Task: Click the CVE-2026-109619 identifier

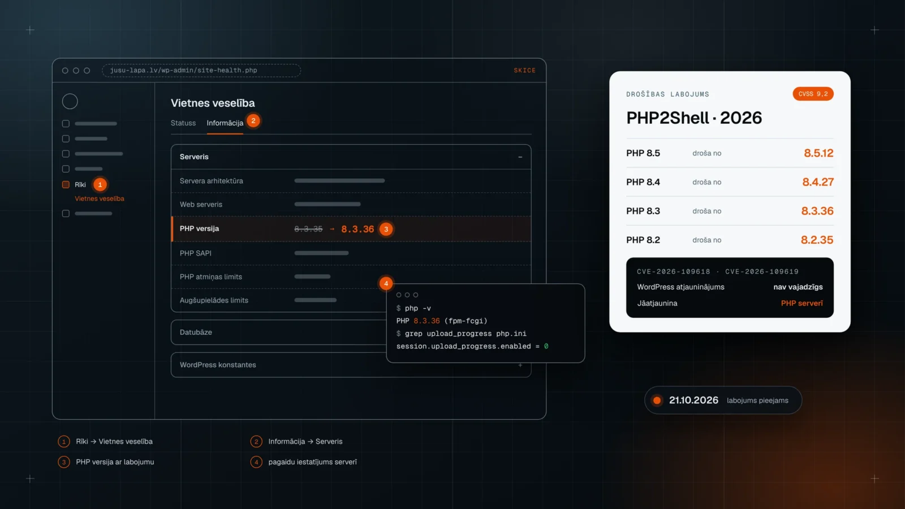Action: [762, 271]
